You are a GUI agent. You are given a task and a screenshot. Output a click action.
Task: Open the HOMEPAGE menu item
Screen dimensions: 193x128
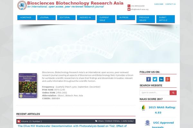tap(27, 18)
